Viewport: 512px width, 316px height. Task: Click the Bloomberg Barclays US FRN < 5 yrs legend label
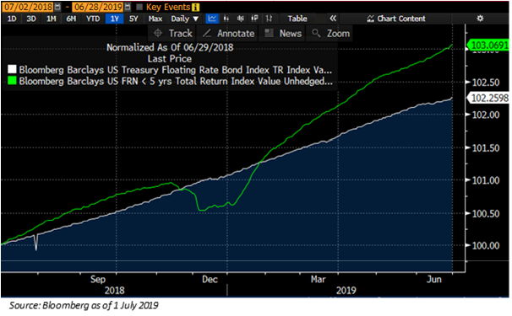176,81
